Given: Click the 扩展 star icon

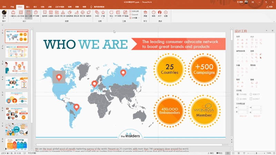Looking at the screenshot, I should (103, 13).
